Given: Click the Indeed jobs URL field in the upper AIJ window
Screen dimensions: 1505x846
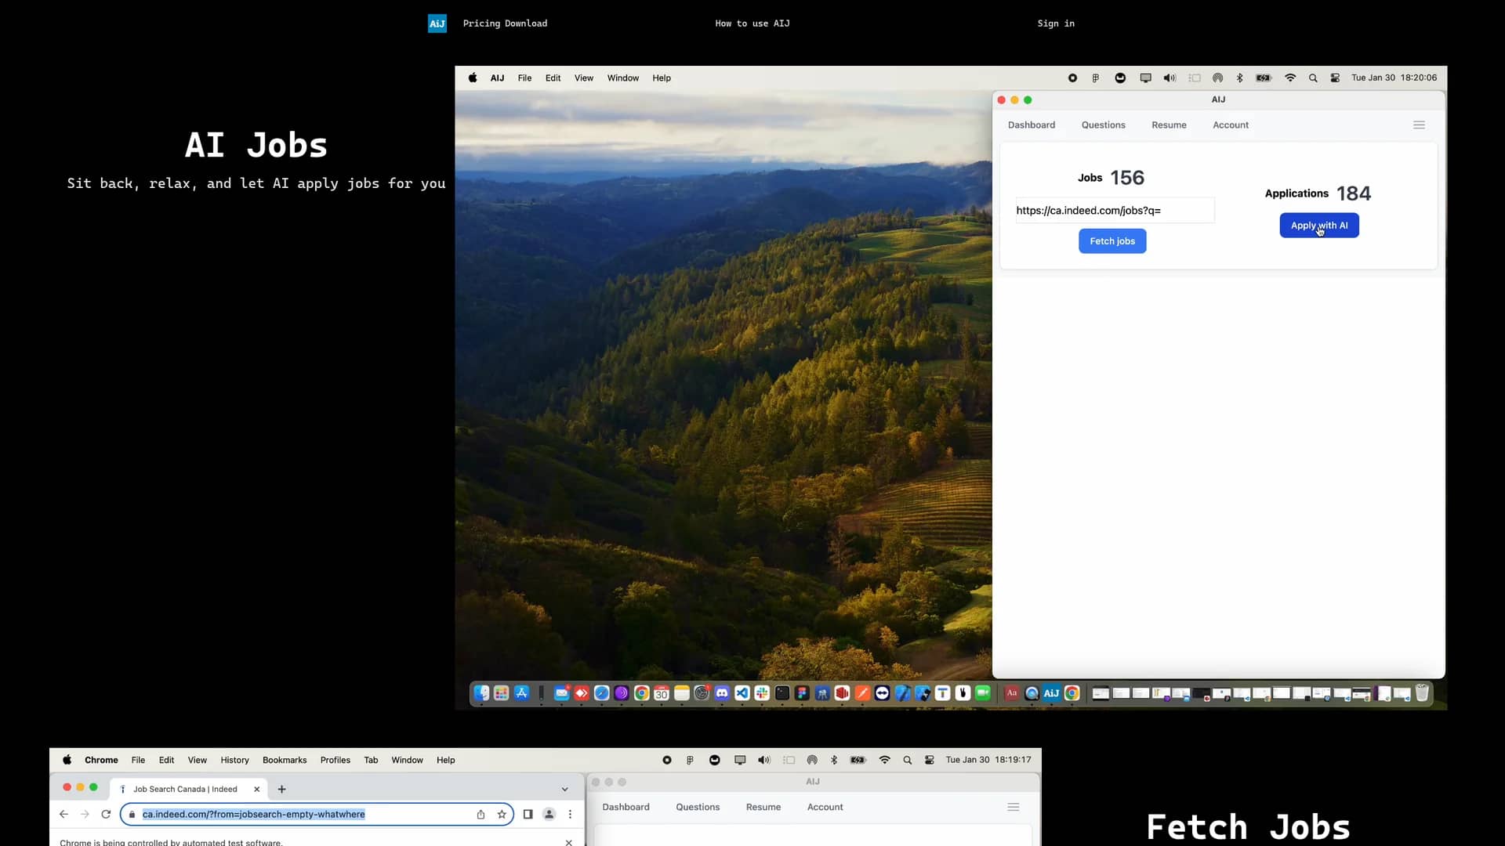Looking at the screenshot, I should [1115, 210].
